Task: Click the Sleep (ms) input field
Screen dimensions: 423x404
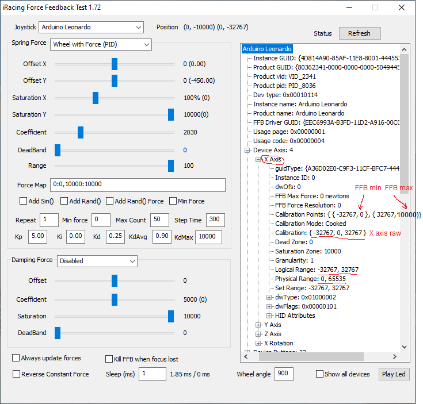Action: (x=153, y=374)
